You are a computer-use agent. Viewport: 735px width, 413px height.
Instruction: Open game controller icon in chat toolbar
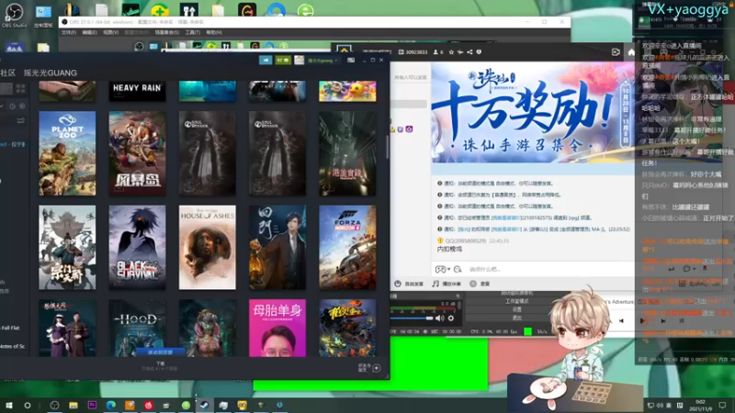click(440, 269)
